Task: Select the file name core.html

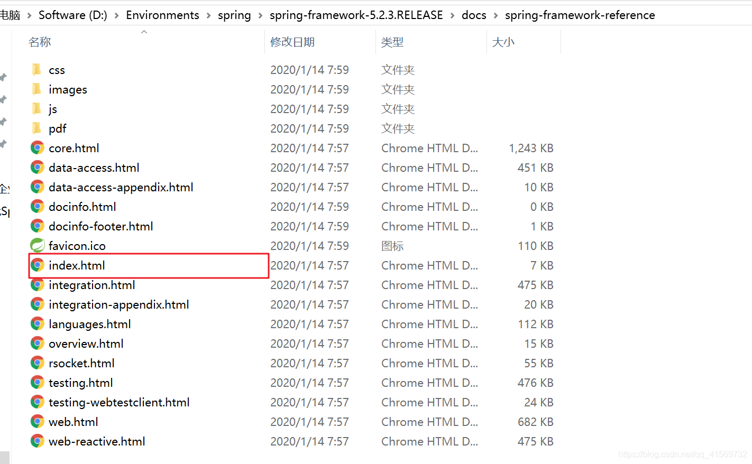Action: tap(74, 148)
